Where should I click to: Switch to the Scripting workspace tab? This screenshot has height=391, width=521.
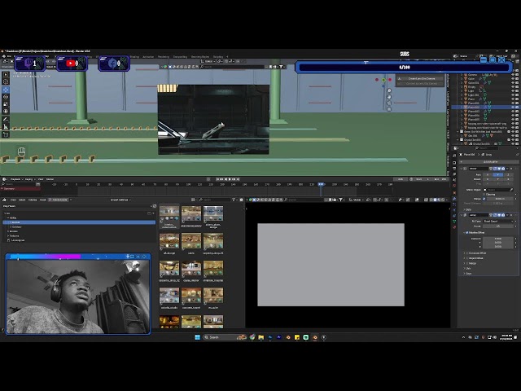pyautogui.click(x=218, y=56)
